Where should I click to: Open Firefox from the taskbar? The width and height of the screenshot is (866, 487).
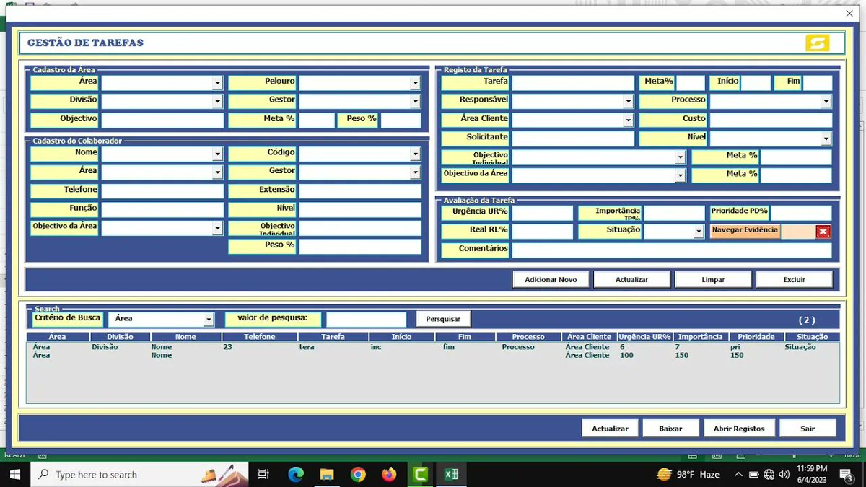[x=390, y=474]
